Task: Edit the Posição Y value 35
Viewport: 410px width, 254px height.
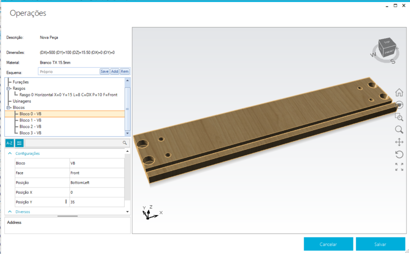Action: tap(97, 202)
